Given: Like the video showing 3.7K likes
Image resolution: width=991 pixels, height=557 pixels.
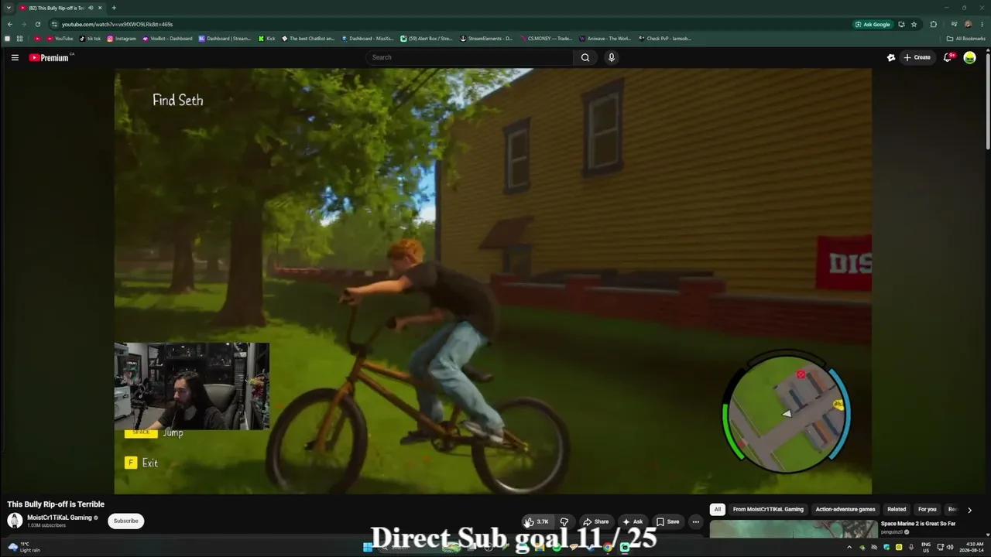Looking at the screenshot, I should coord(536,521).
